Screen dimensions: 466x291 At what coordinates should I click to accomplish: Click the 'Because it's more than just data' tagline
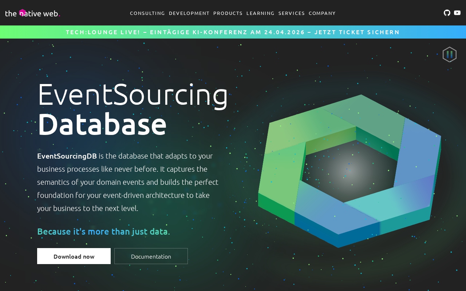[103, 231]
